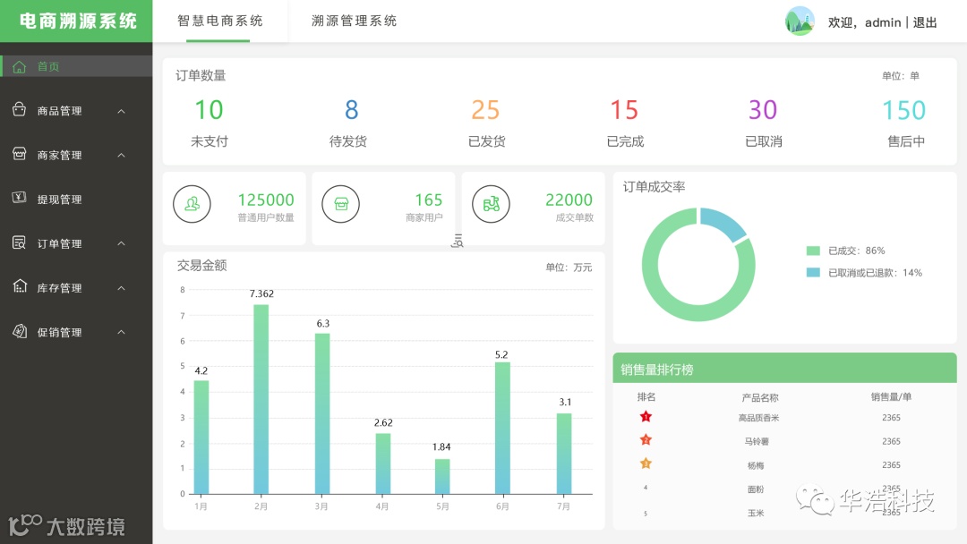The height and width of the screenshot is (544, 967).
Task: Click the 销售量排行榜 header
Action: point(784,369)
